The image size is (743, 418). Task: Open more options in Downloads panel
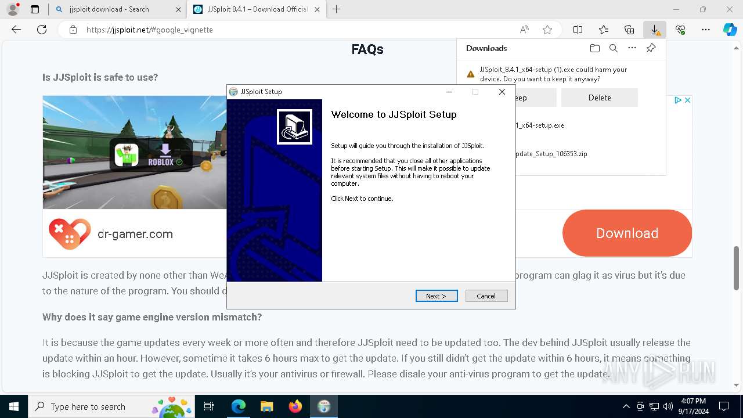pyautogui.click(x=632, y=48)
